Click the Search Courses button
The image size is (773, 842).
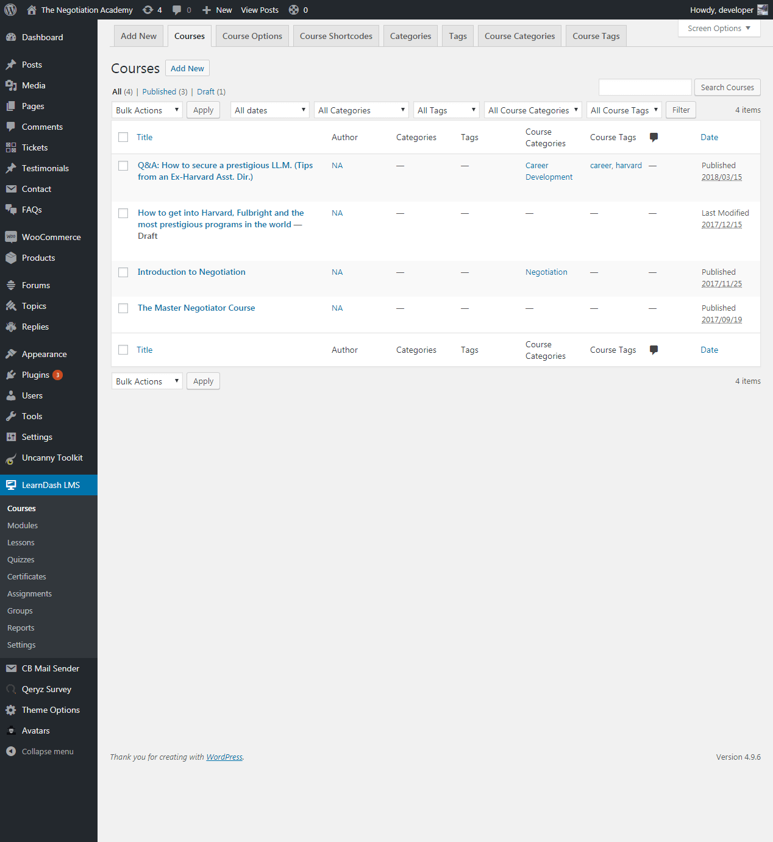click(x=727, y=87)
